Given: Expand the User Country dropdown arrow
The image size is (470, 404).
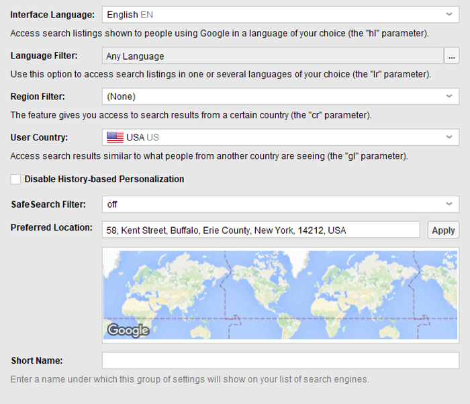Looking at the screenshot, I should [x=449, y=137].
